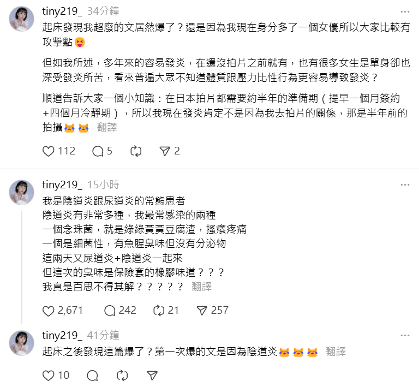Open more options on the 34分鐘 post
The height and width of the screenshot is (387, 419).
pyautogui.click(x=404, y=11)
